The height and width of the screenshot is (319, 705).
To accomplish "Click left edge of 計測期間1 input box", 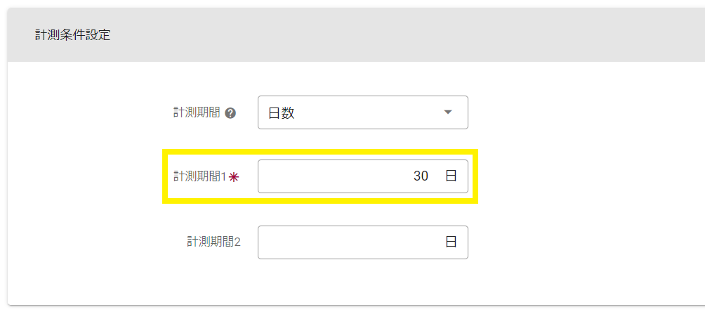I will coord(264,176).
